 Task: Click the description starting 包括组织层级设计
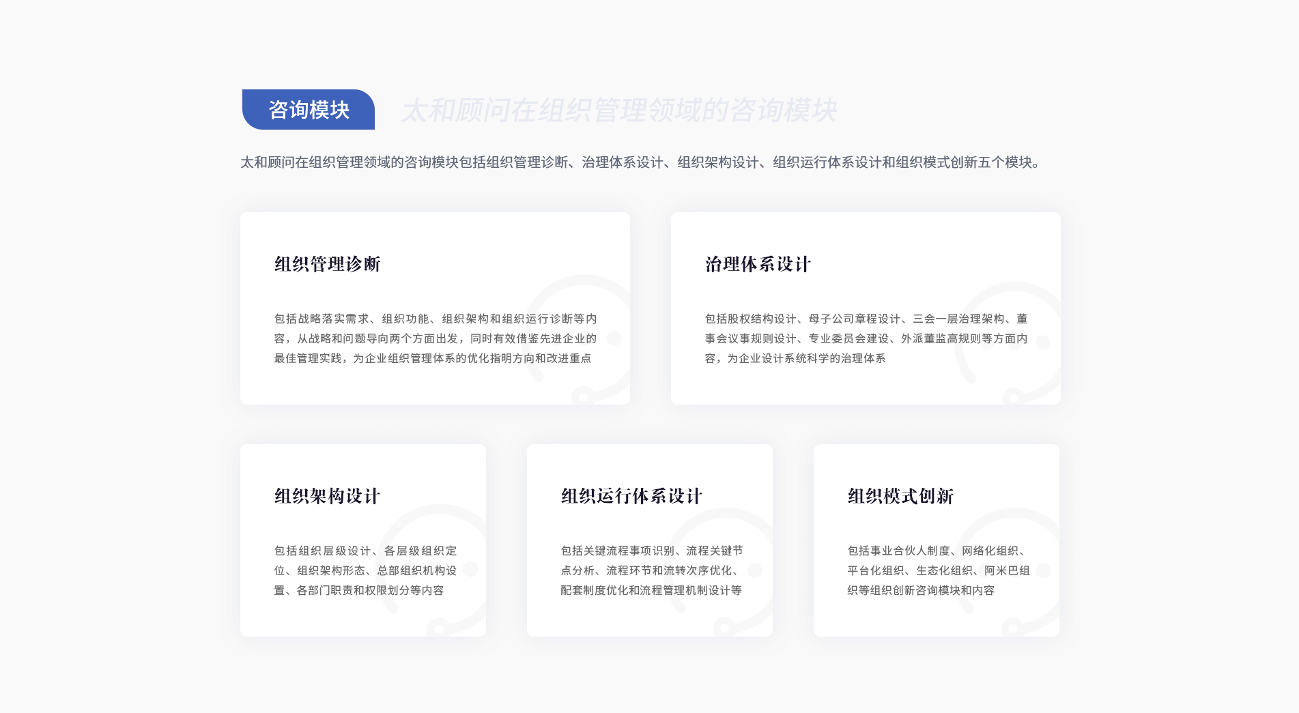pos(366,570)
